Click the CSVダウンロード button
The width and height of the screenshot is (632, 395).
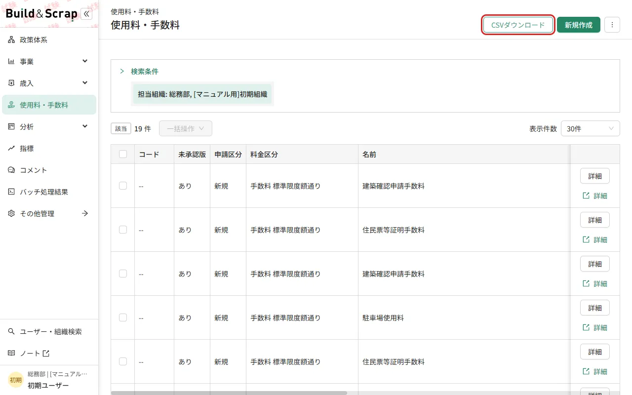(518, 25)
